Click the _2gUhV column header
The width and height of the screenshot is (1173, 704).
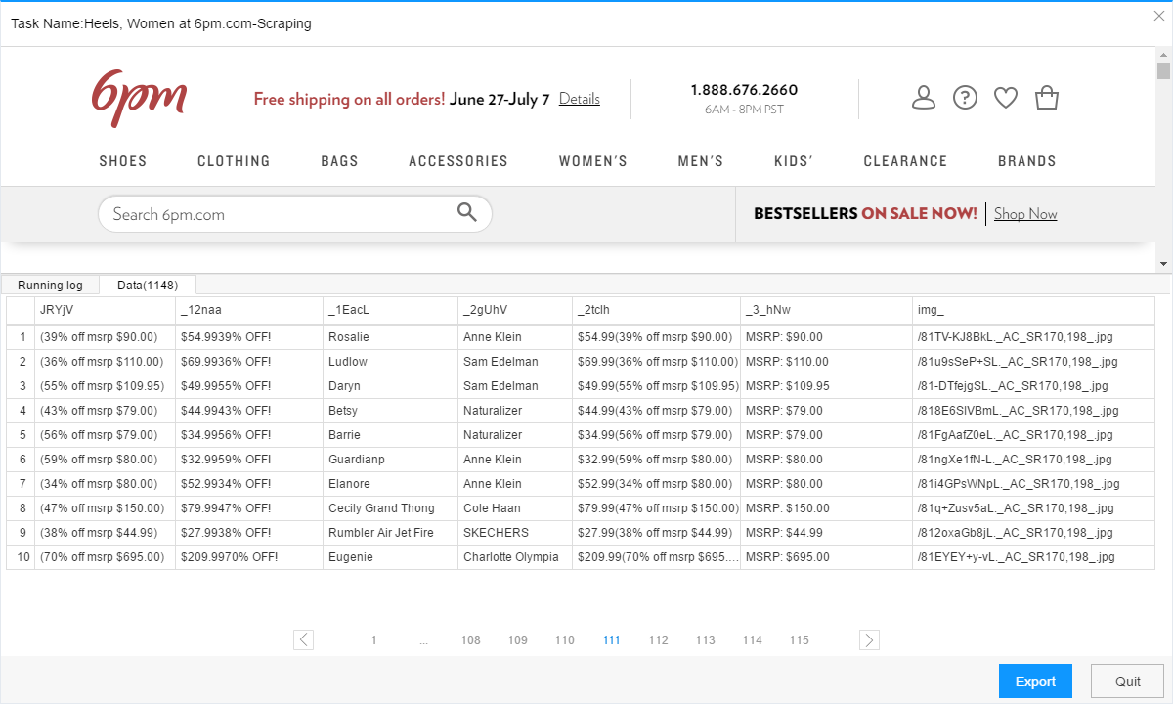tap(515, 310)
